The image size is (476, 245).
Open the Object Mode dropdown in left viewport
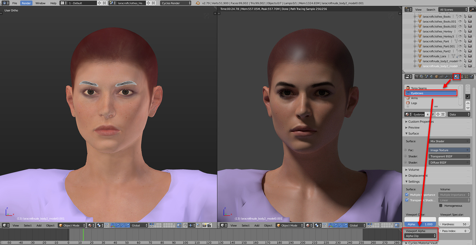coord(71,225)
